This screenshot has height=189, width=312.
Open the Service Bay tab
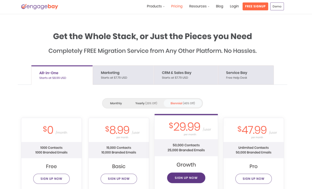pos(246,75)
